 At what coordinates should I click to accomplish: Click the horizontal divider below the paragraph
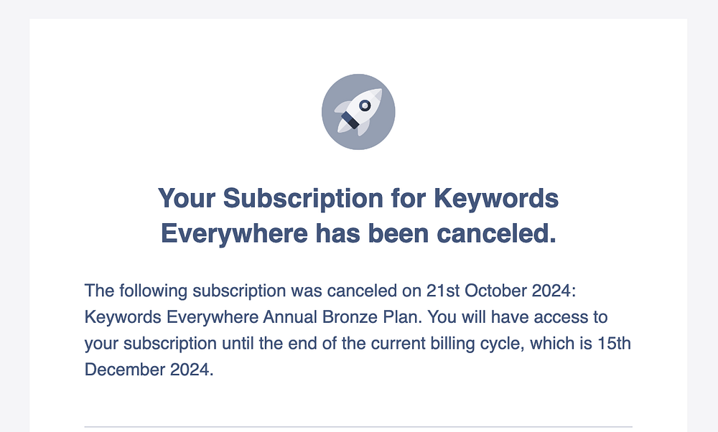pos(358,427)
